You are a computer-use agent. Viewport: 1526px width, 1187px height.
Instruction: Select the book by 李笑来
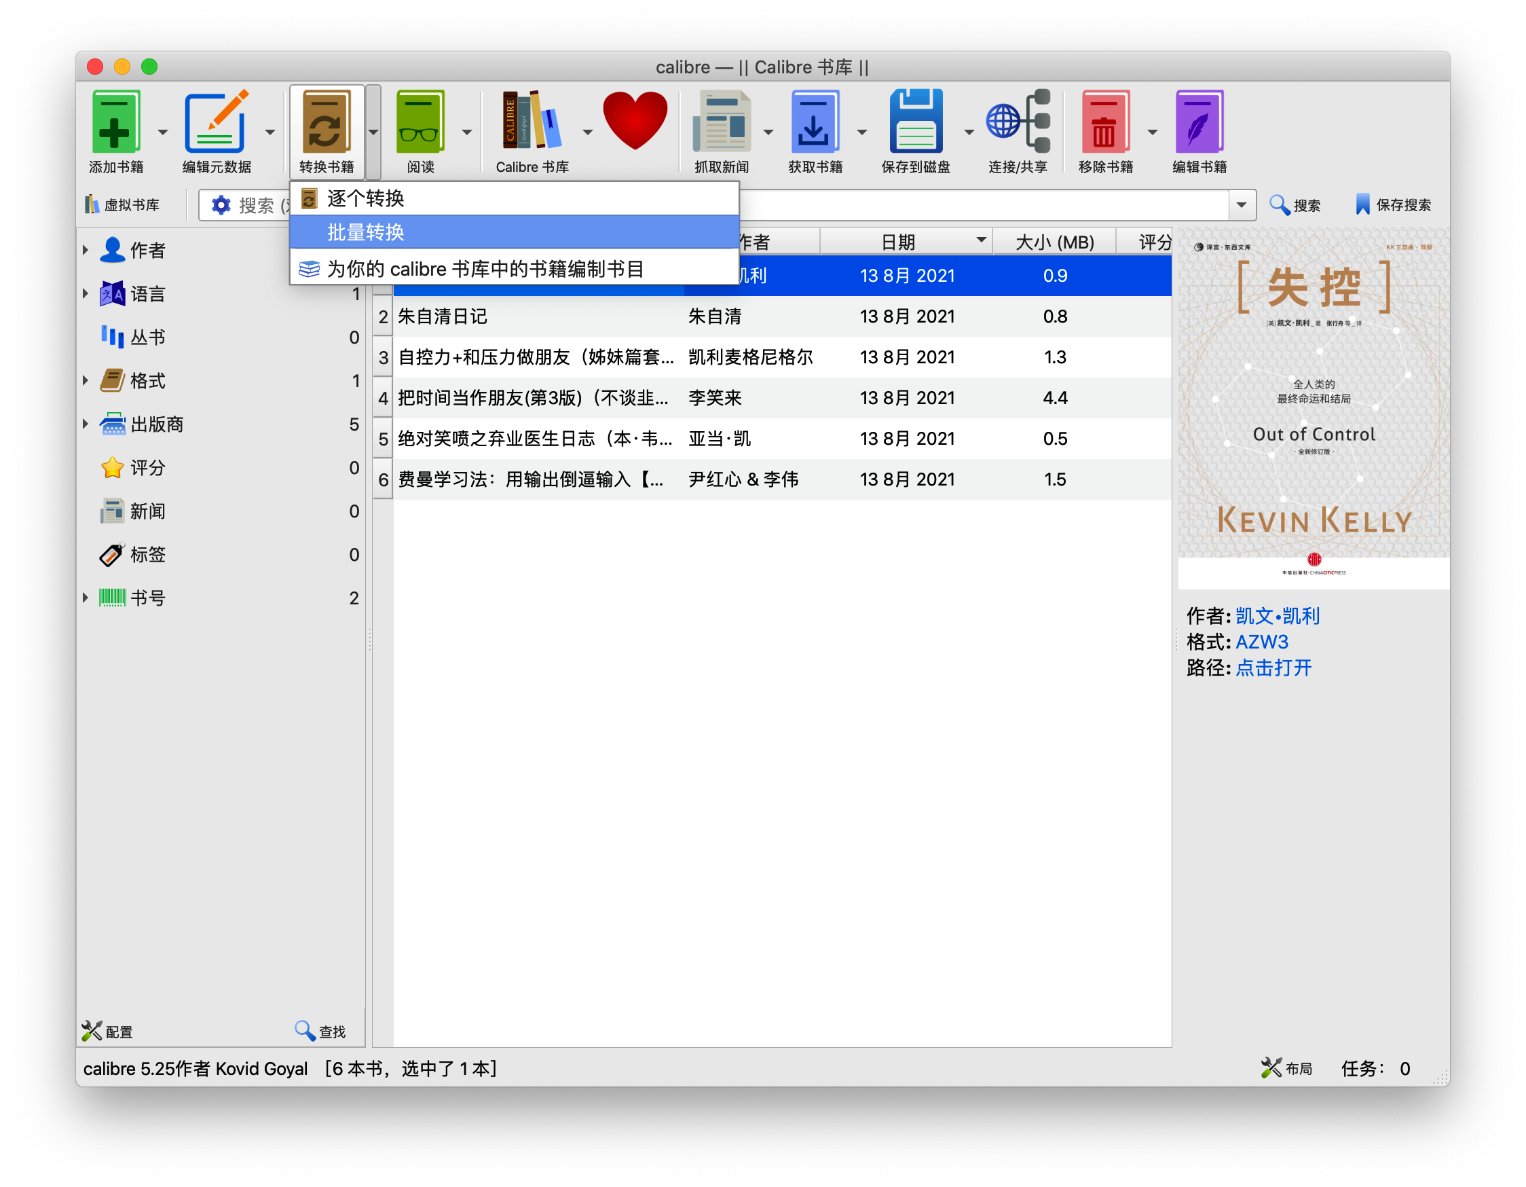tap(773, 398)
